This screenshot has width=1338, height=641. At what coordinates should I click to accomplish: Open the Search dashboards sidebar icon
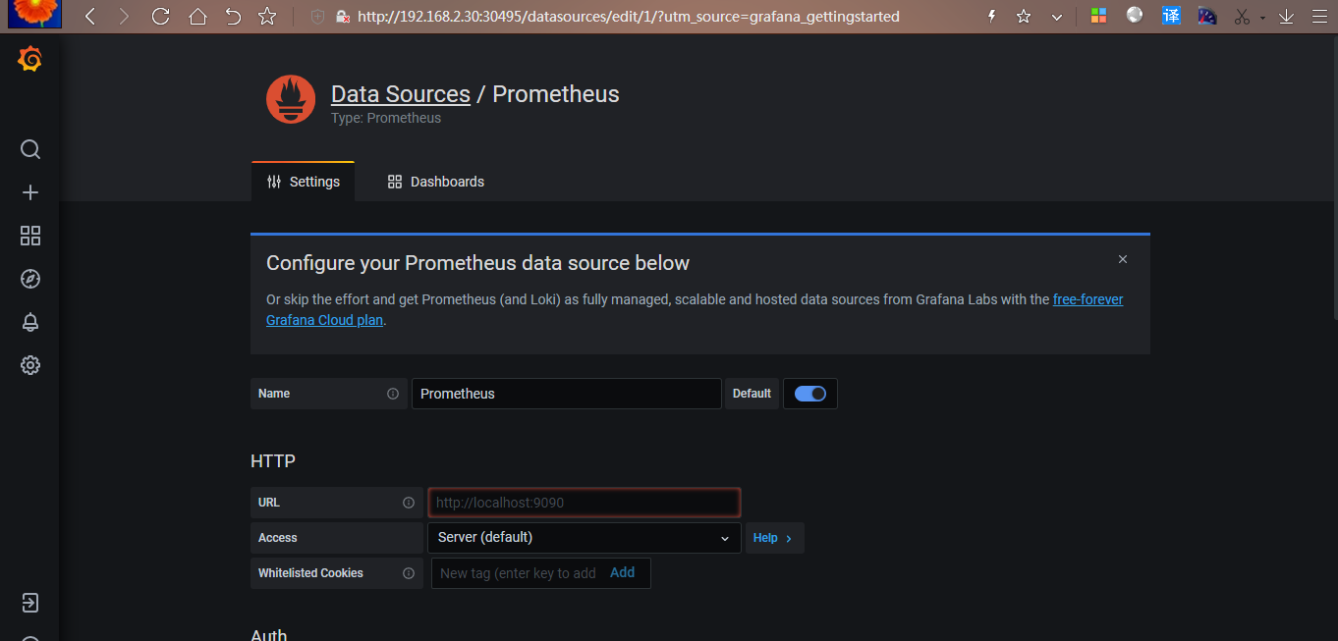coord(30,149)
